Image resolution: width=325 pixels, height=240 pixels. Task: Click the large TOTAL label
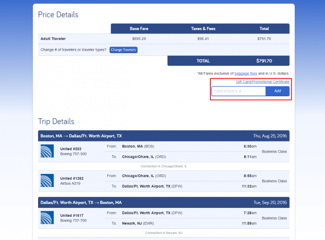[203, 61]
